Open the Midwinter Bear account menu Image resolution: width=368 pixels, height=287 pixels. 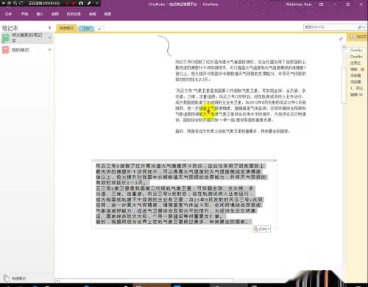pyautogui.click(x=299, y=4)
